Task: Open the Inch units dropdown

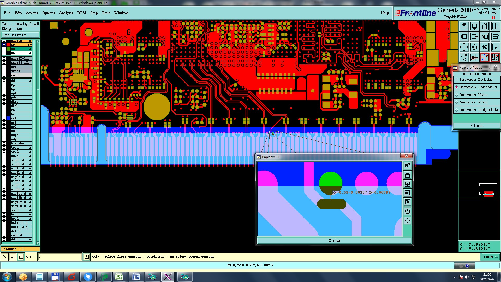Action: [491, 257]
